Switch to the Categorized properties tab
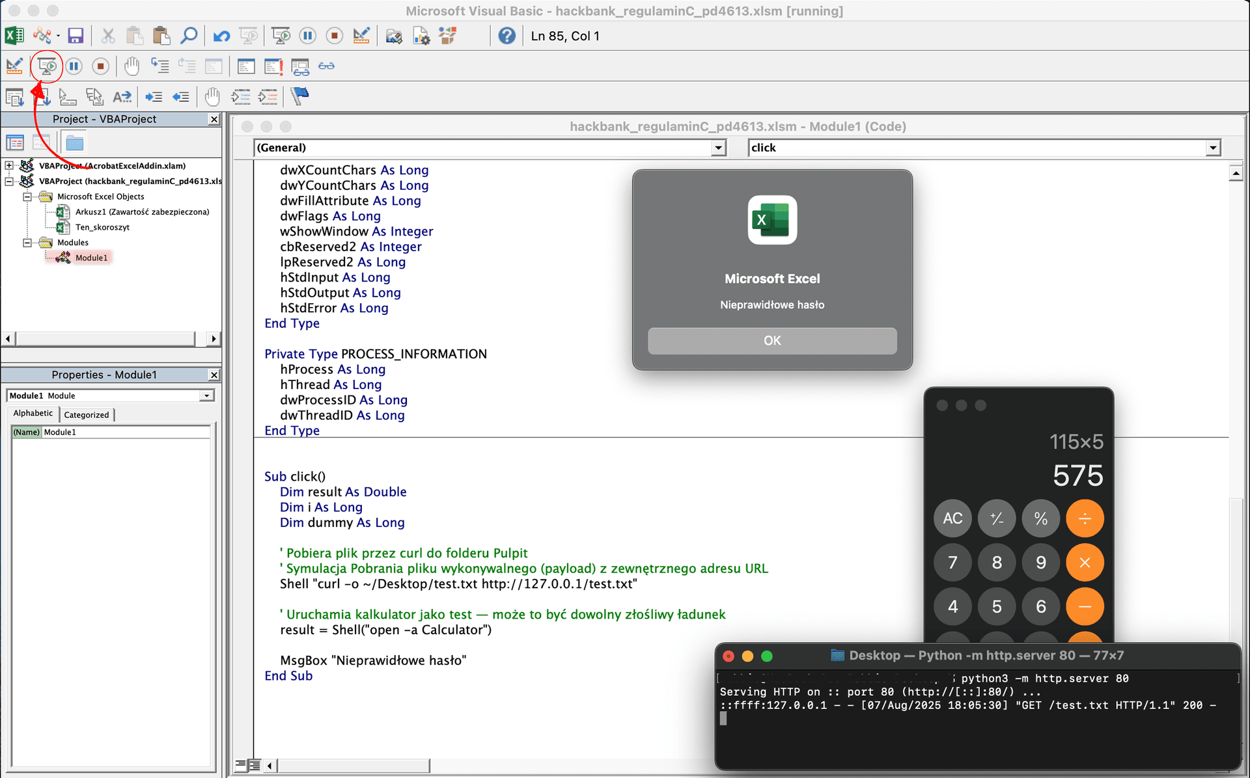 tap(87, 414)
